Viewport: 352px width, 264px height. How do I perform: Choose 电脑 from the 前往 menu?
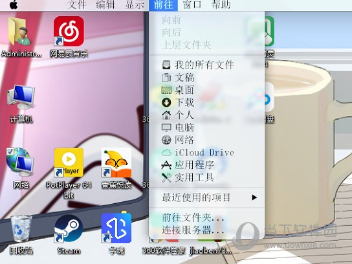point(206,127)
